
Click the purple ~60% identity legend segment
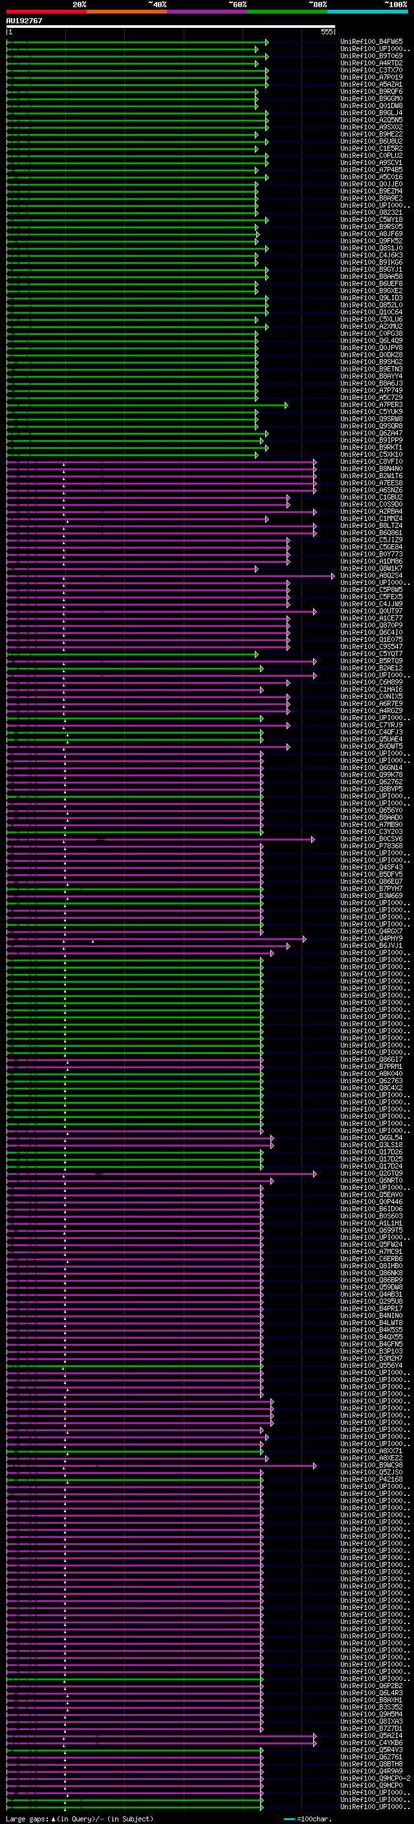[x=208, y=12]
